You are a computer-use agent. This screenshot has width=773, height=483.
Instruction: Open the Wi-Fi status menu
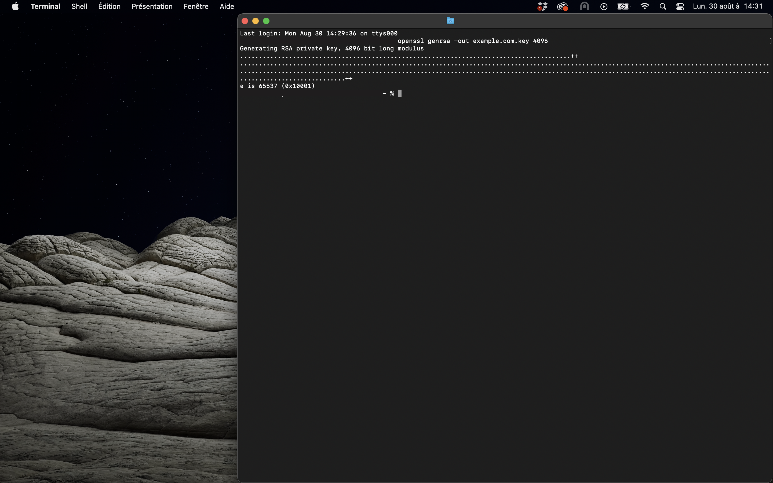click(645, 6)
